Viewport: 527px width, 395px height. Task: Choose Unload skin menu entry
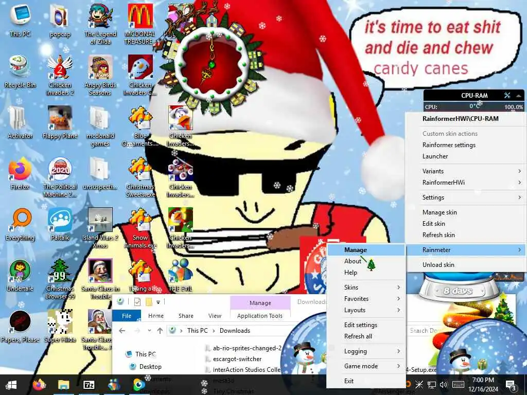coord(466,265)
